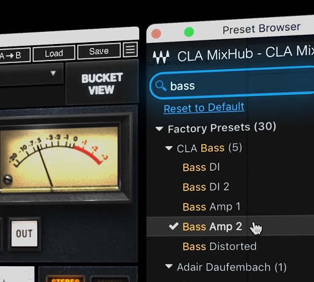Collapse the CLA Bass folder
The image size is (314, 282).
[169, 148]
